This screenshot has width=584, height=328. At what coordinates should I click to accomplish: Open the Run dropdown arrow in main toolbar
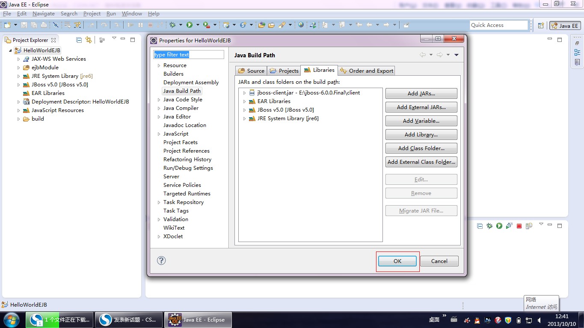[x=197, y=25]
